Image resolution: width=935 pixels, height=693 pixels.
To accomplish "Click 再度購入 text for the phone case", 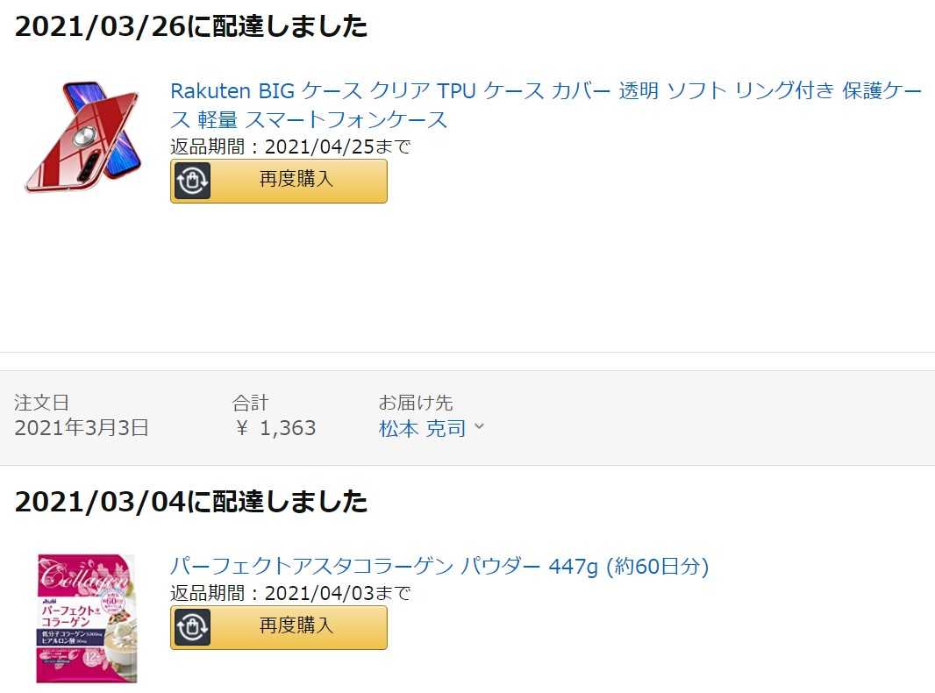I will pos(296,179).
